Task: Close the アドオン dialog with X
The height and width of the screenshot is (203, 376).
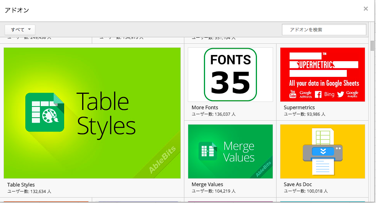Action: coord(366,8)
